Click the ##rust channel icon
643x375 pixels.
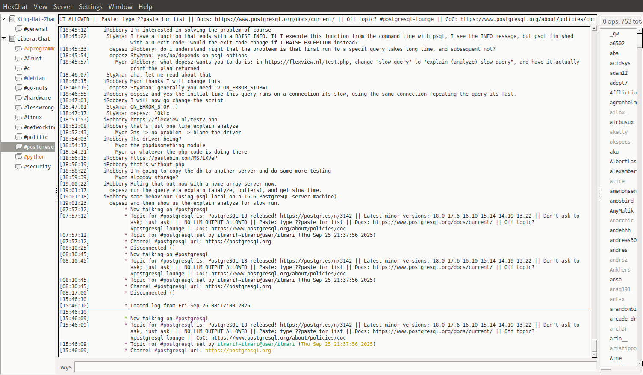(18, 58)
